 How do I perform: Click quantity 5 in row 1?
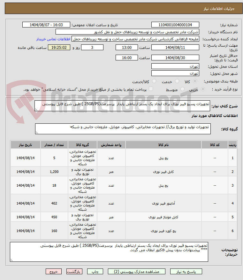tap(54, 158)
